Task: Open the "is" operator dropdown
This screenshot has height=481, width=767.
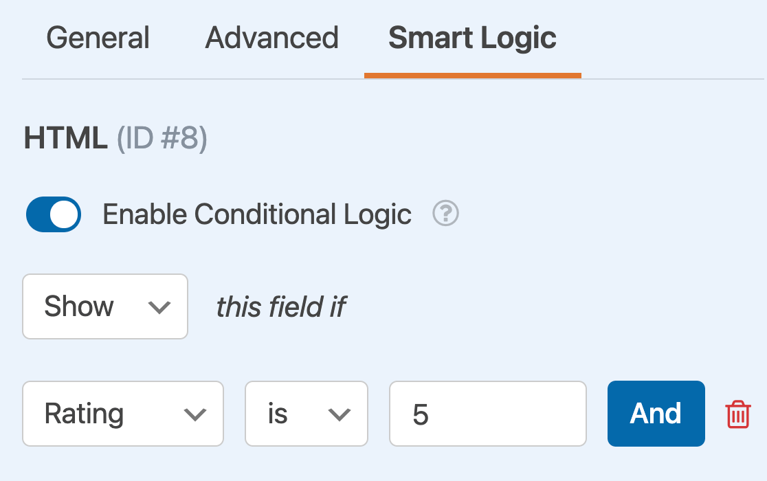Action: pos(307,414)
